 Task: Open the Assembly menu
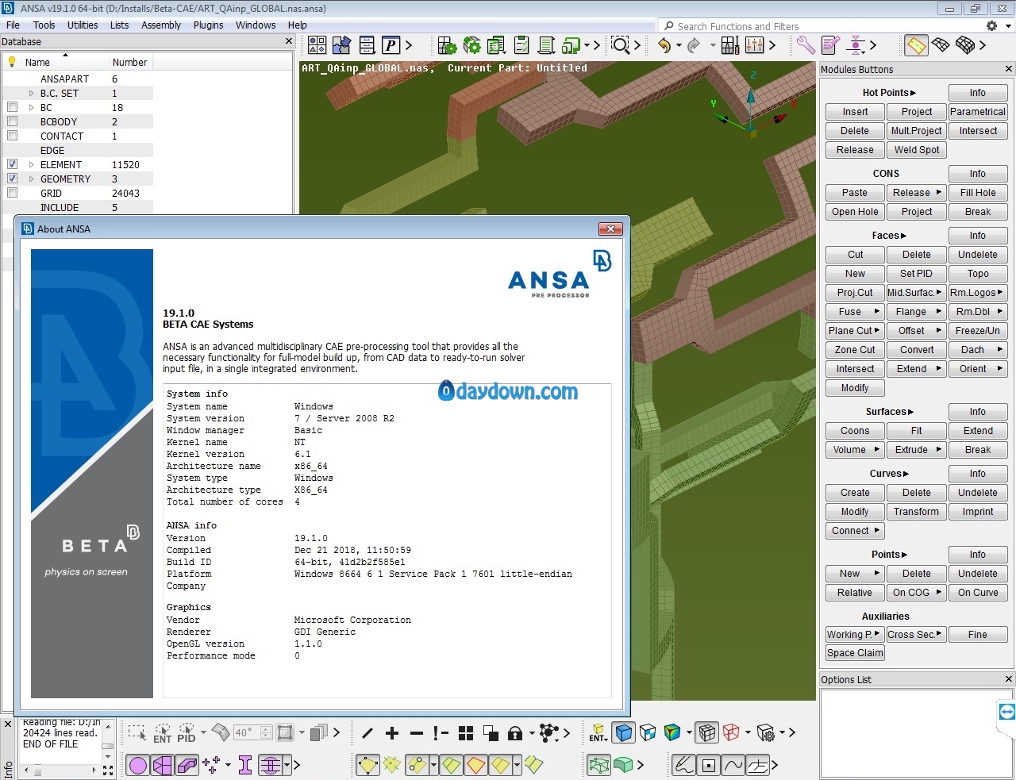[x=161, y=25]
